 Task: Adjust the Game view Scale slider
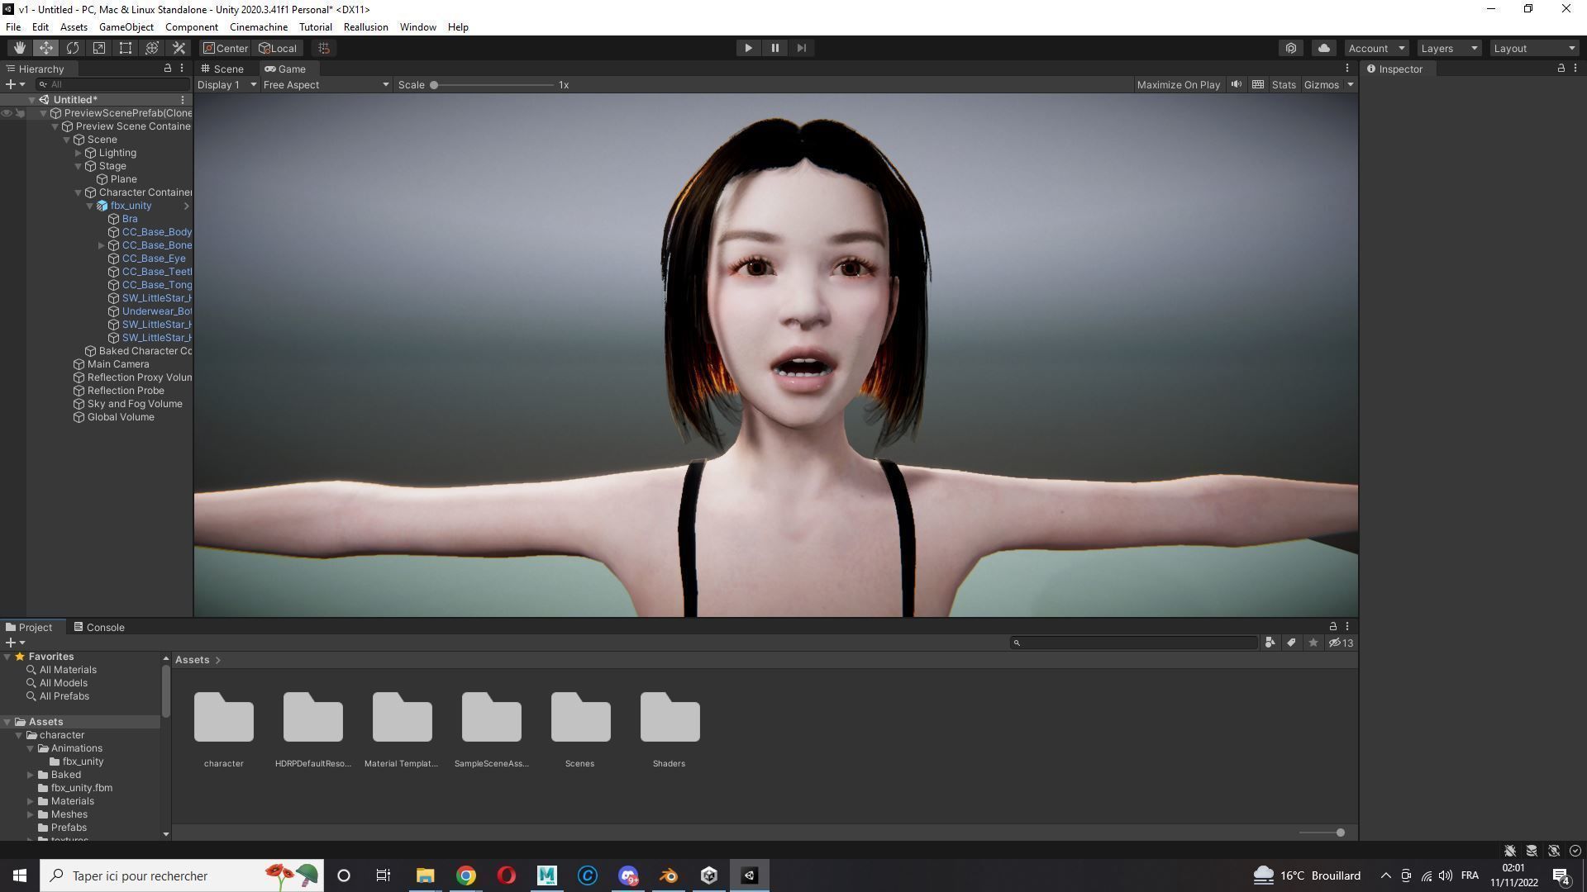click(x=436, y=84)
